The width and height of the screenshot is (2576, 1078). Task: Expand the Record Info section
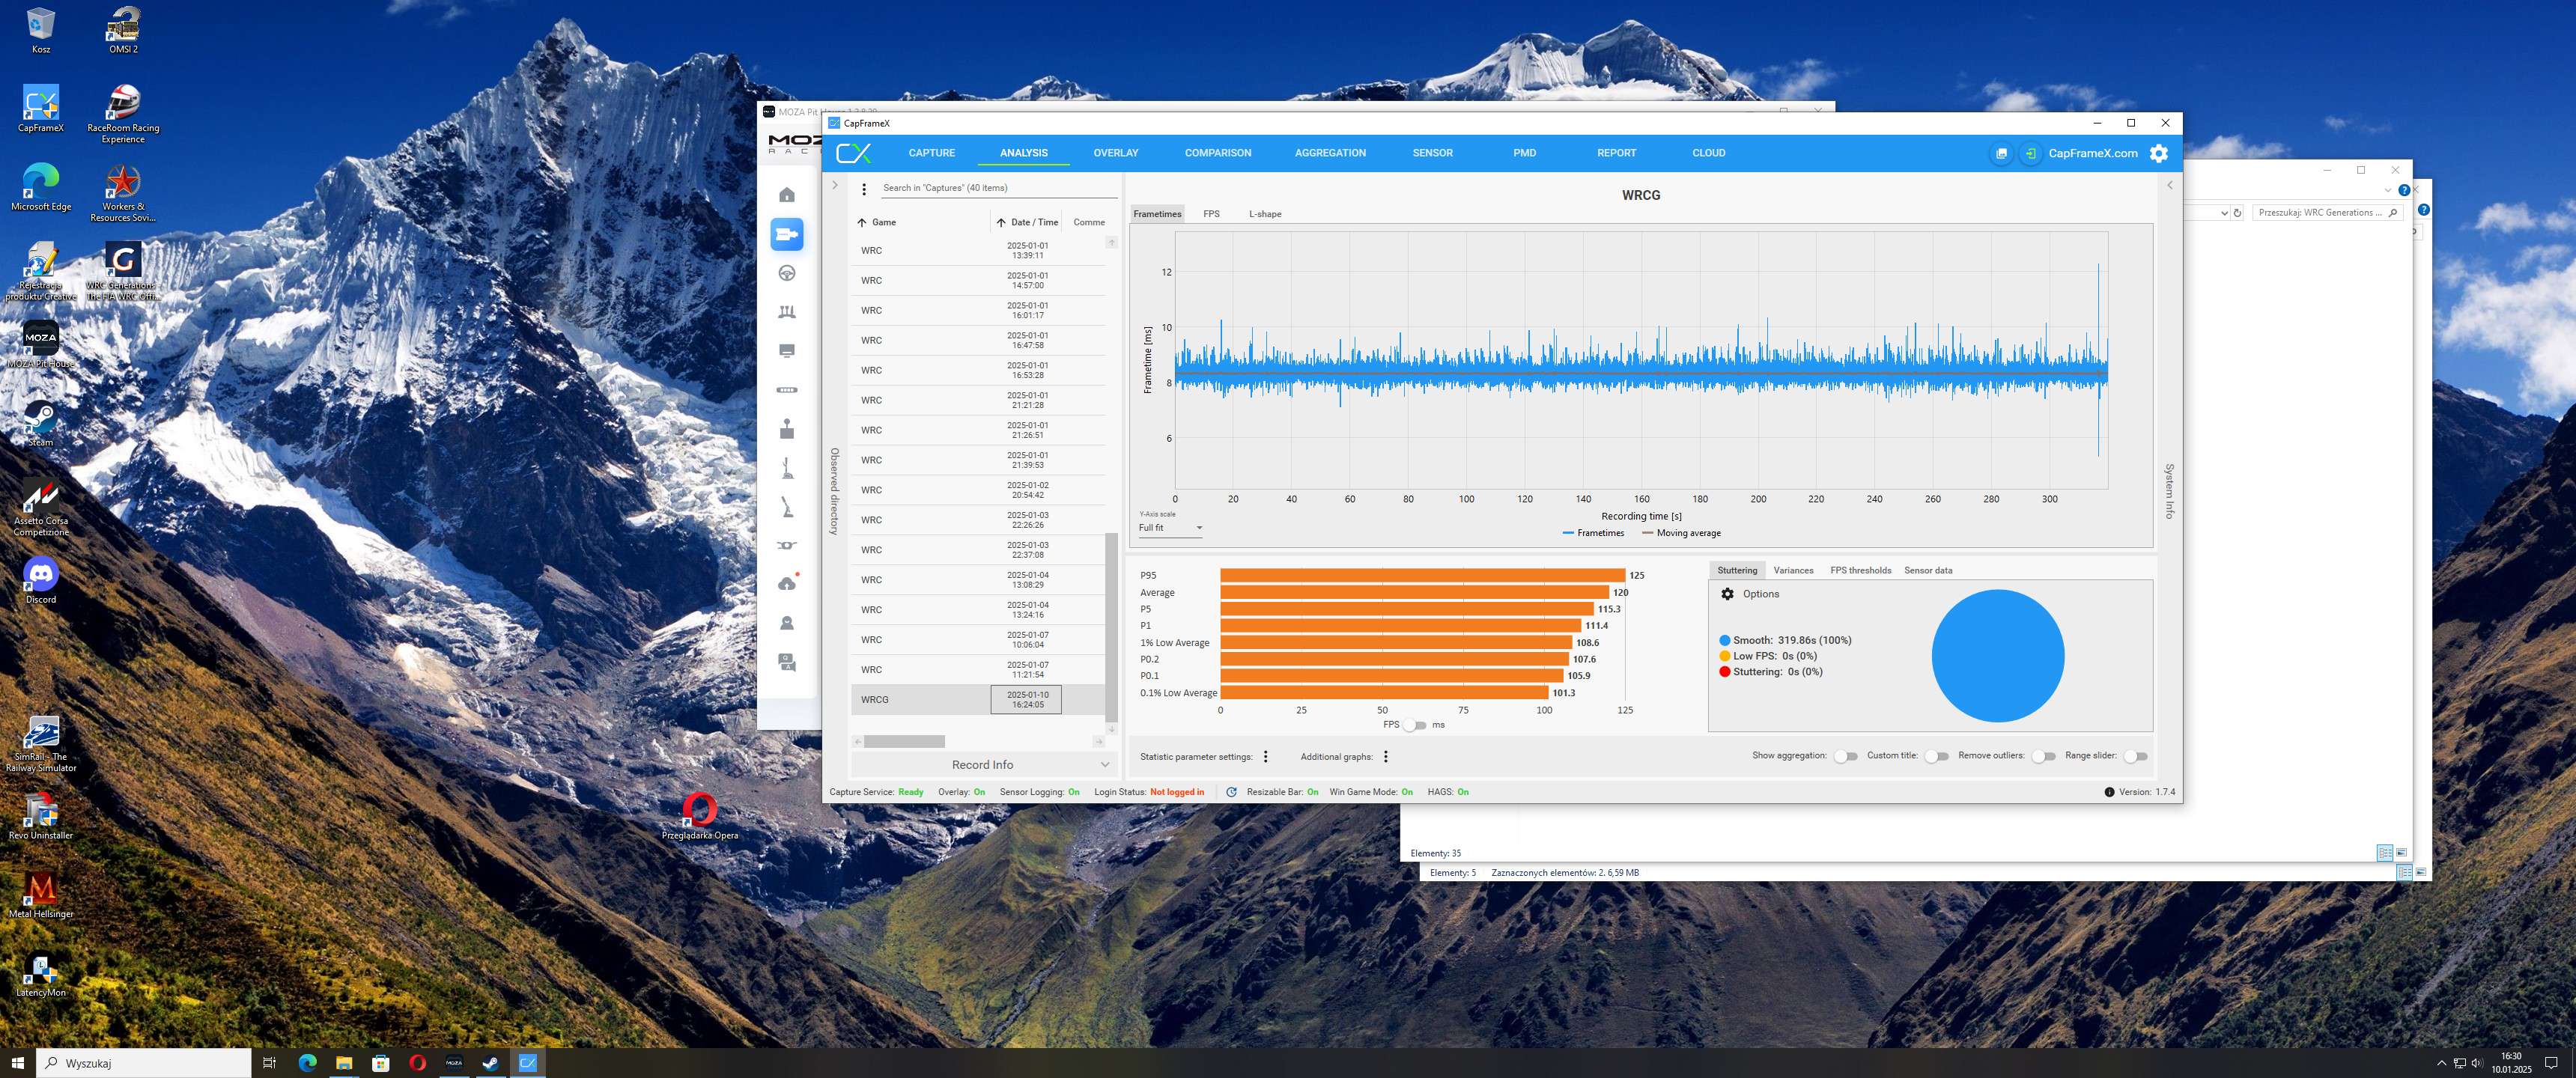coord(982,765)
